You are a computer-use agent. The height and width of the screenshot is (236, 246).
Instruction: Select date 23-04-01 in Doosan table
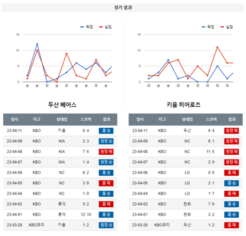coord(14,215)
